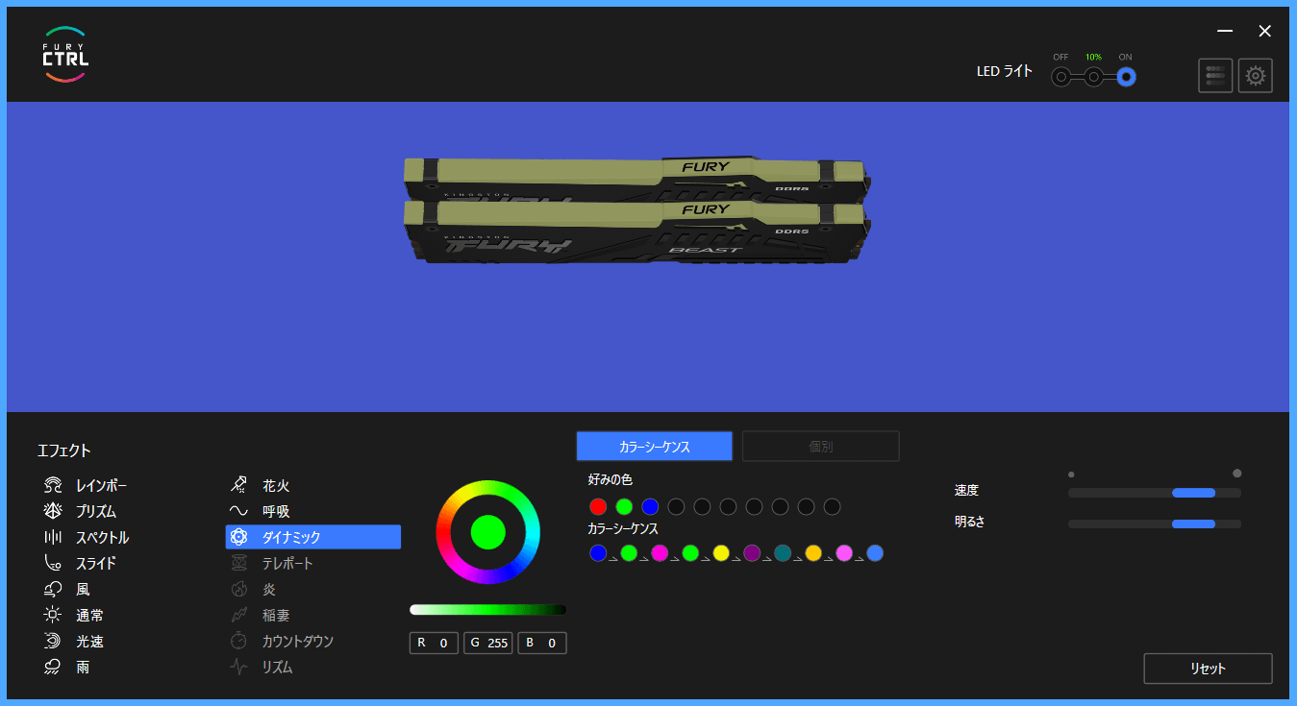Screen dimensions: 1297x706
Task: Select the 呼吸 breathing effect icon
Action: 238,512
